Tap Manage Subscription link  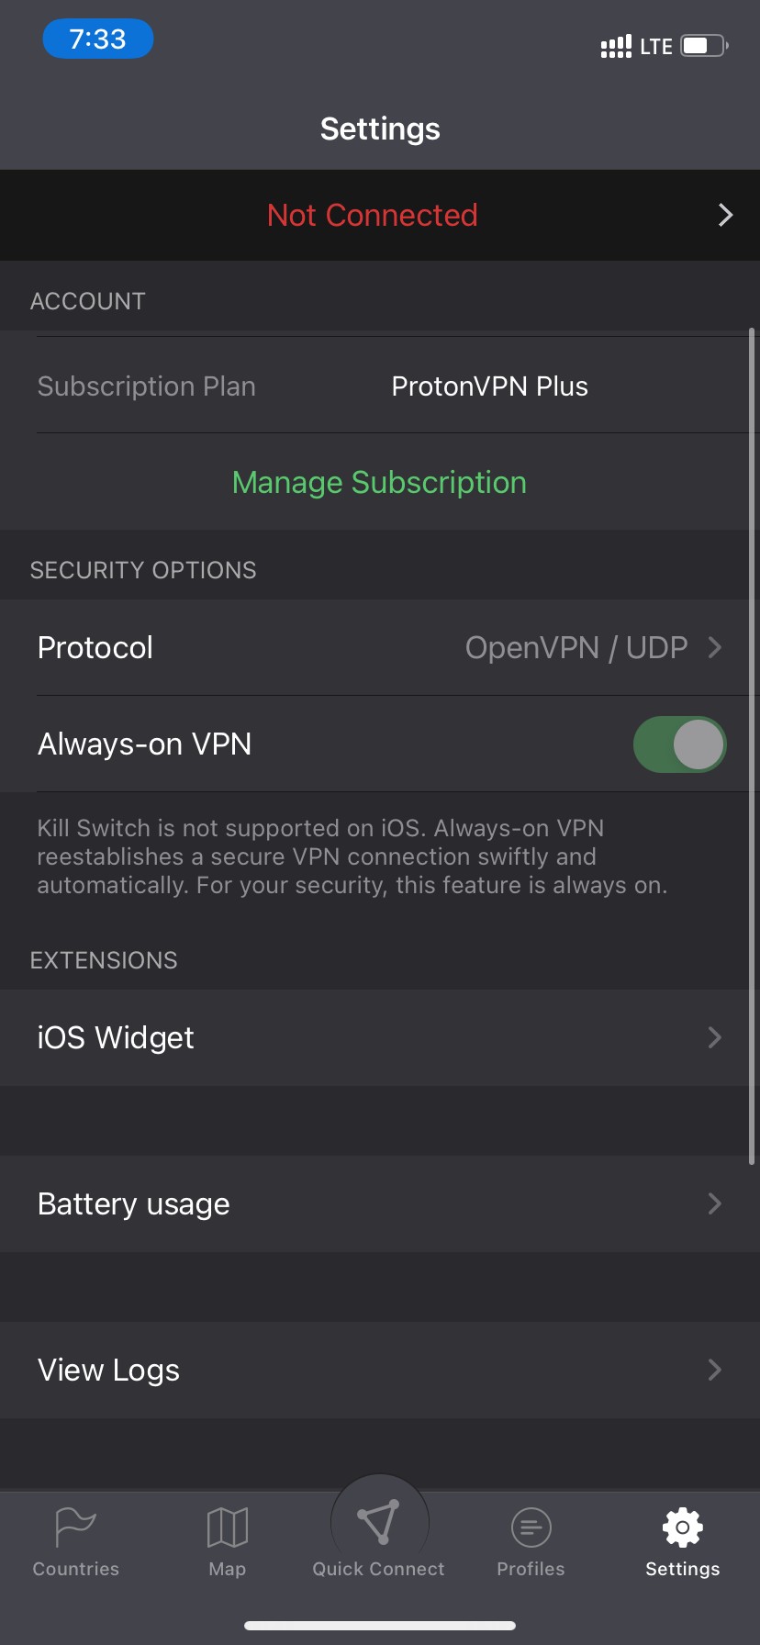click(380, 483)
